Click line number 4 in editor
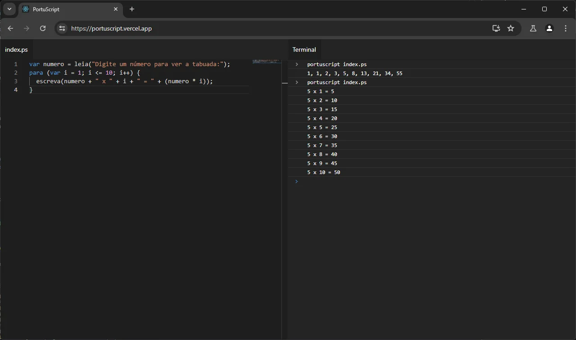 pos(16,90)
